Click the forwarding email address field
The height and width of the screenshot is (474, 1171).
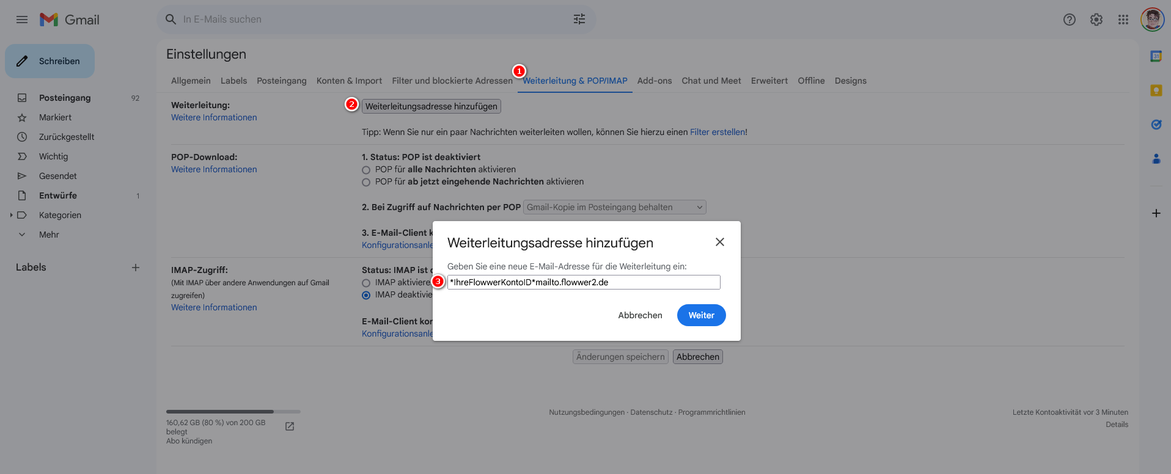pyautogui.click(x=584, y=282)
